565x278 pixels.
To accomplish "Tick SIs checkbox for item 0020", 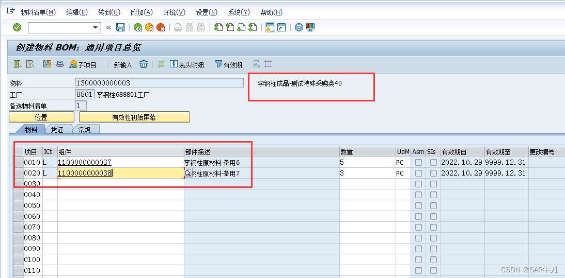I will tap(433, 173).
